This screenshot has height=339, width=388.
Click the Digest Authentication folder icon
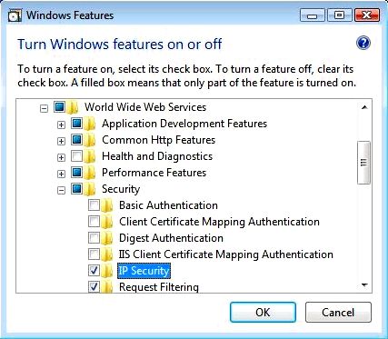(x=107, y=238)
